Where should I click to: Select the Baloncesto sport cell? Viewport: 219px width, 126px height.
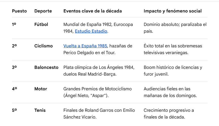[x=46, y=67]
